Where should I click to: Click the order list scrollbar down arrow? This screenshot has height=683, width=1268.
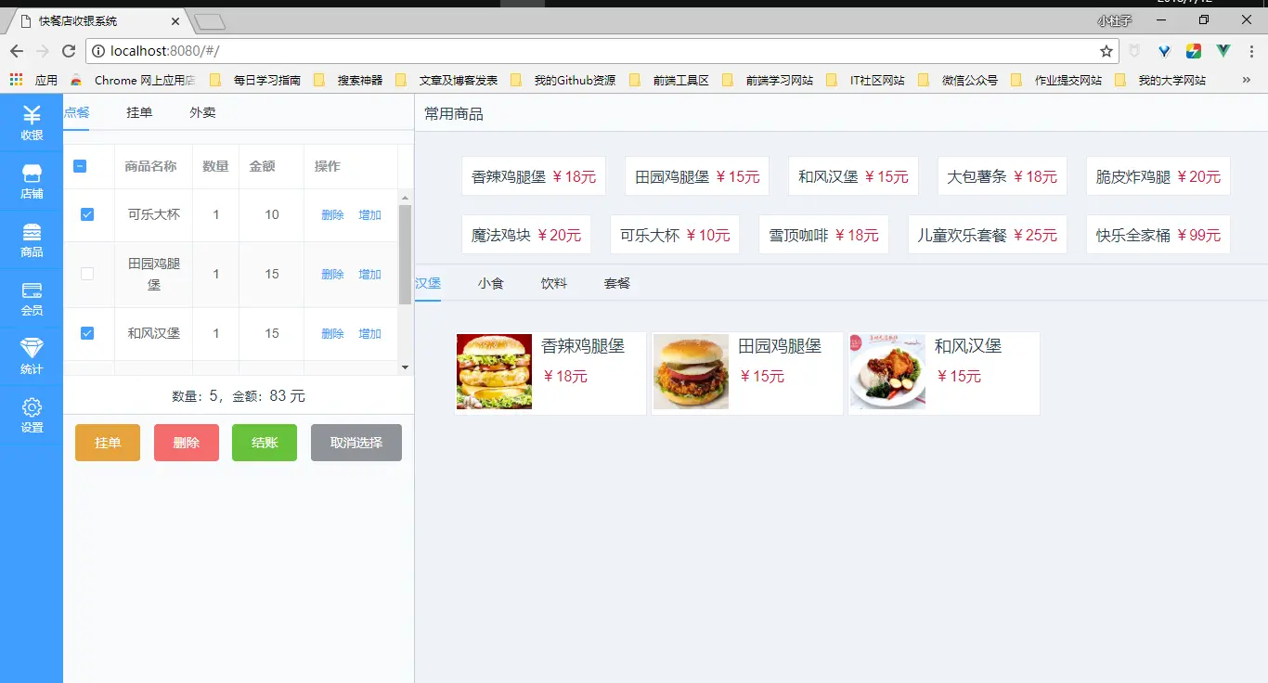(405, 367)
